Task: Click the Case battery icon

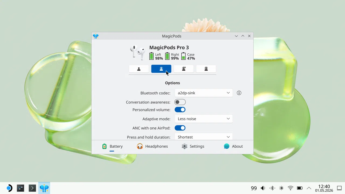Action: [184, 56]
